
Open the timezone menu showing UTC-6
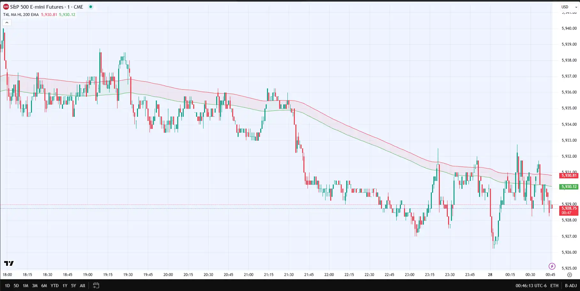click(x=531, y=286)
